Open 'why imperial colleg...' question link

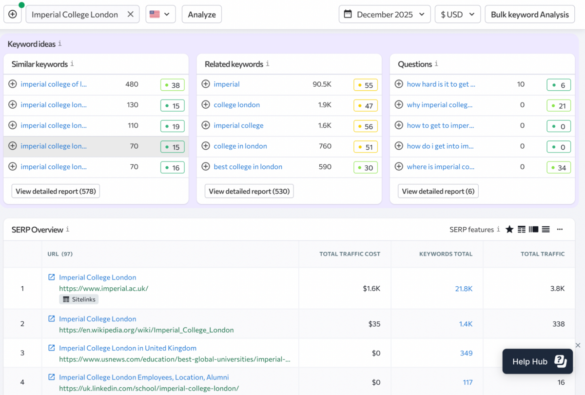440,105
